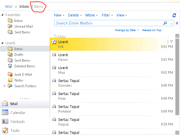Open the Contacts module
180x135 pixels.
[x=17, y=122]
